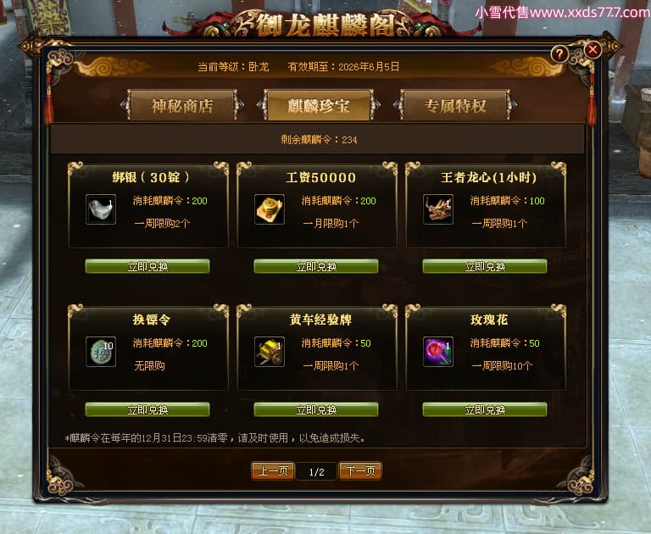Image resolution: width=651 pixels, height=534 pixels.
Task: Select the yellow cart icon for 黄车经验牌
Action: [270, 352]
